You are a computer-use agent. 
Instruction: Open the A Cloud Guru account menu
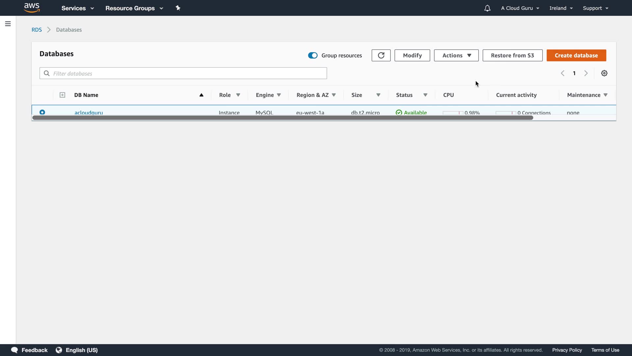pos(520,8)
